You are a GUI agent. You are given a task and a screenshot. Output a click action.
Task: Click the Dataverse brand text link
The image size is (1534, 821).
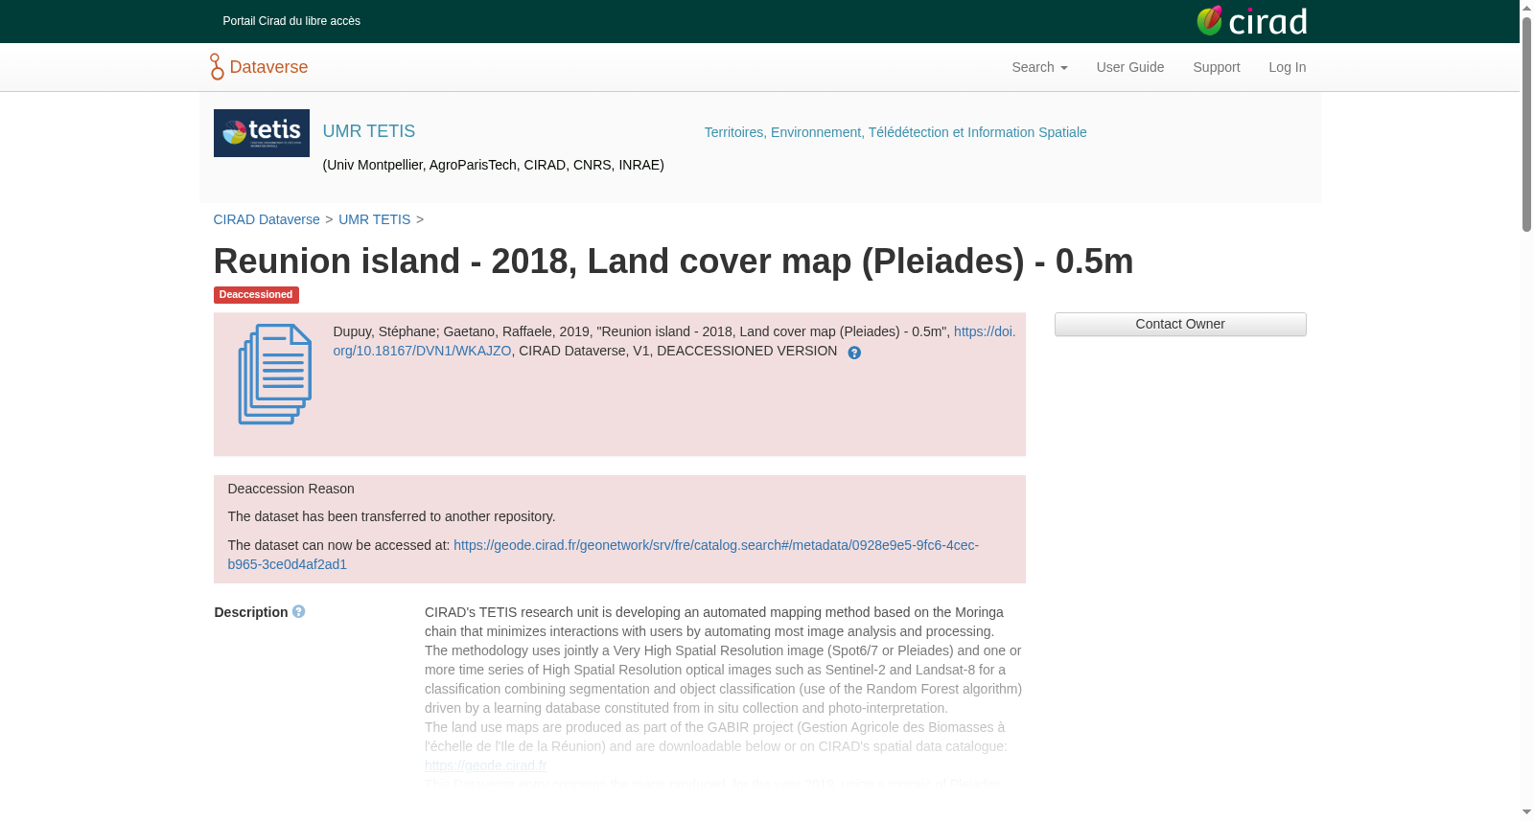click(269, 67)
